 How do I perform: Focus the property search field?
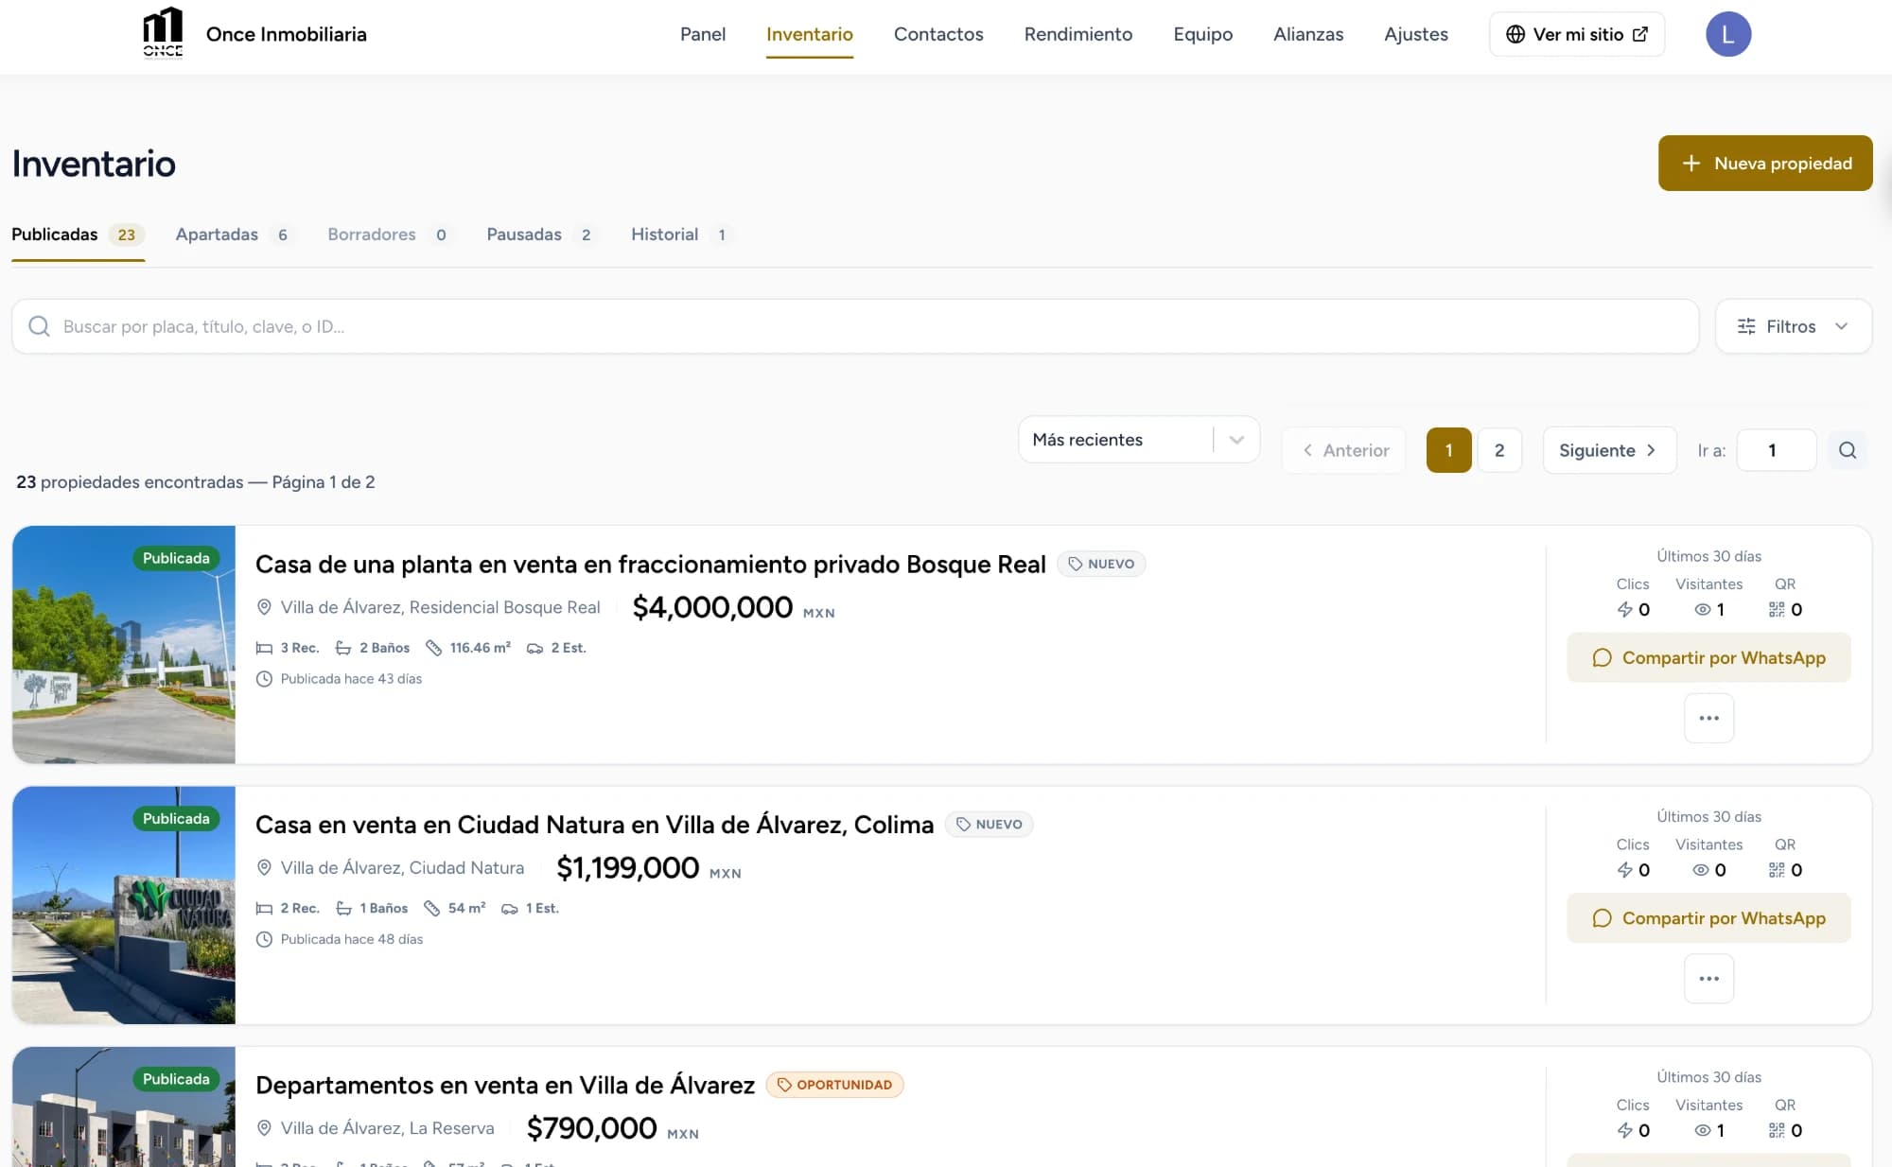pyautogui.click(x=854, y=326)
